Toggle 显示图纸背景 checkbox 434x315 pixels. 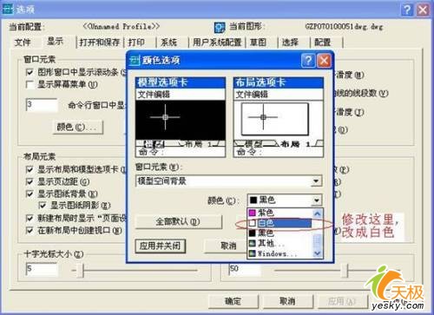click(x=30, y=194)
